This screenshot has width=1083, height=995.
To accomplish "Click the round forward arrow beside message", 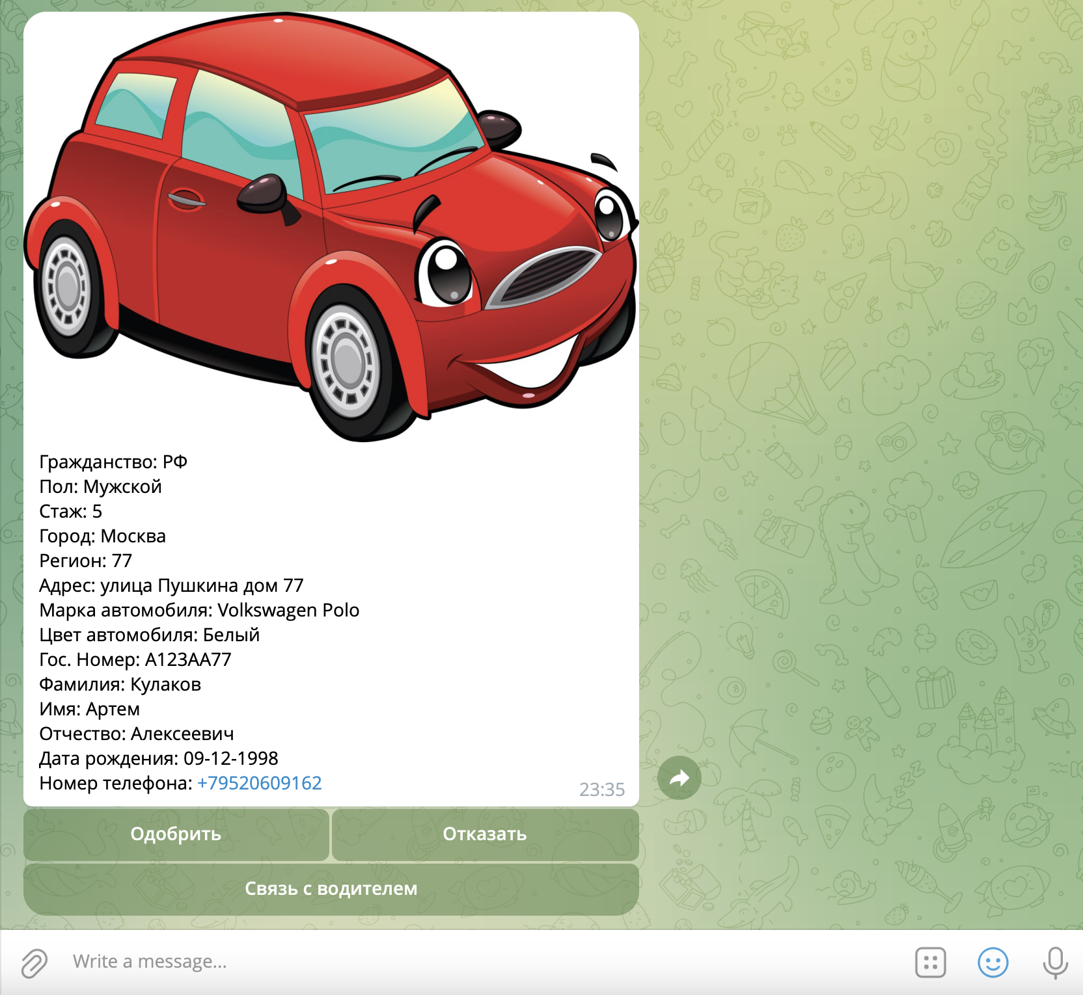I will tap(679, 778).
